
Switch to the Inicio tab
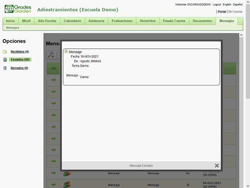(11, 21)
